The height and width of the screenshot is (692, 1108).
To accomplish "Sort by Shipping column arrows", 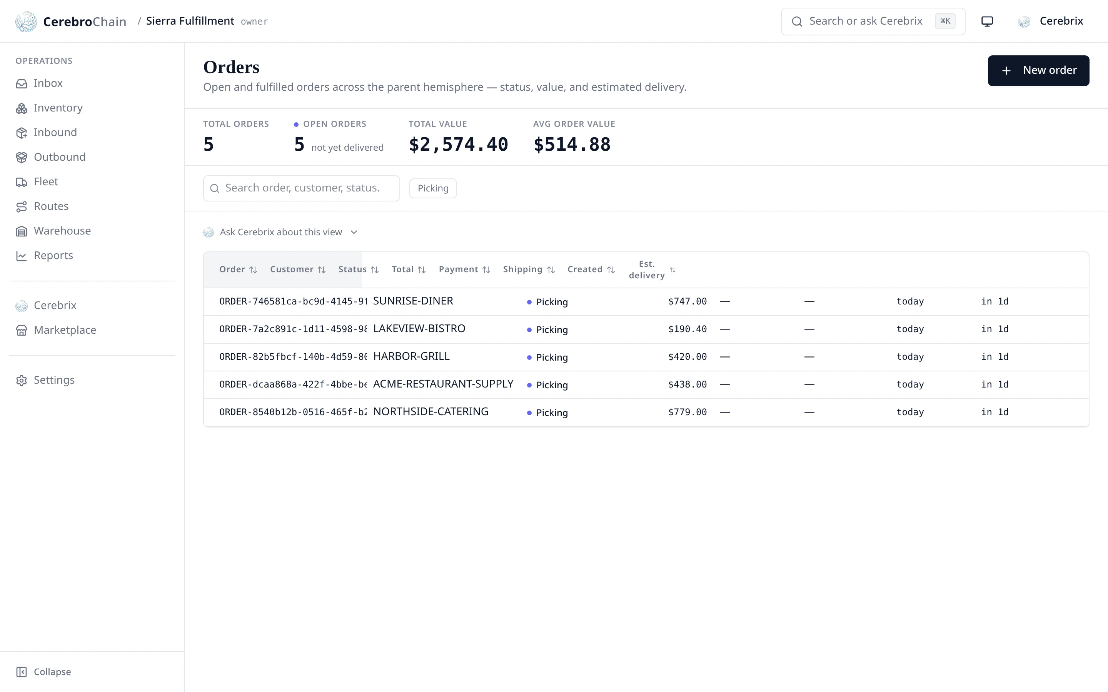I will [x=551, y=270].
